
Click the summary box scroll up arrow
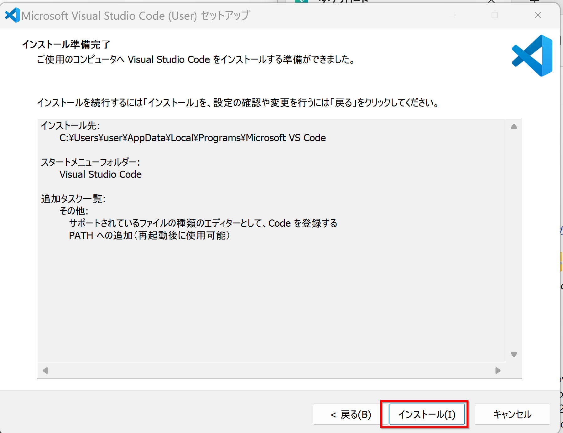pyautogui.click(x=514, y=126)
